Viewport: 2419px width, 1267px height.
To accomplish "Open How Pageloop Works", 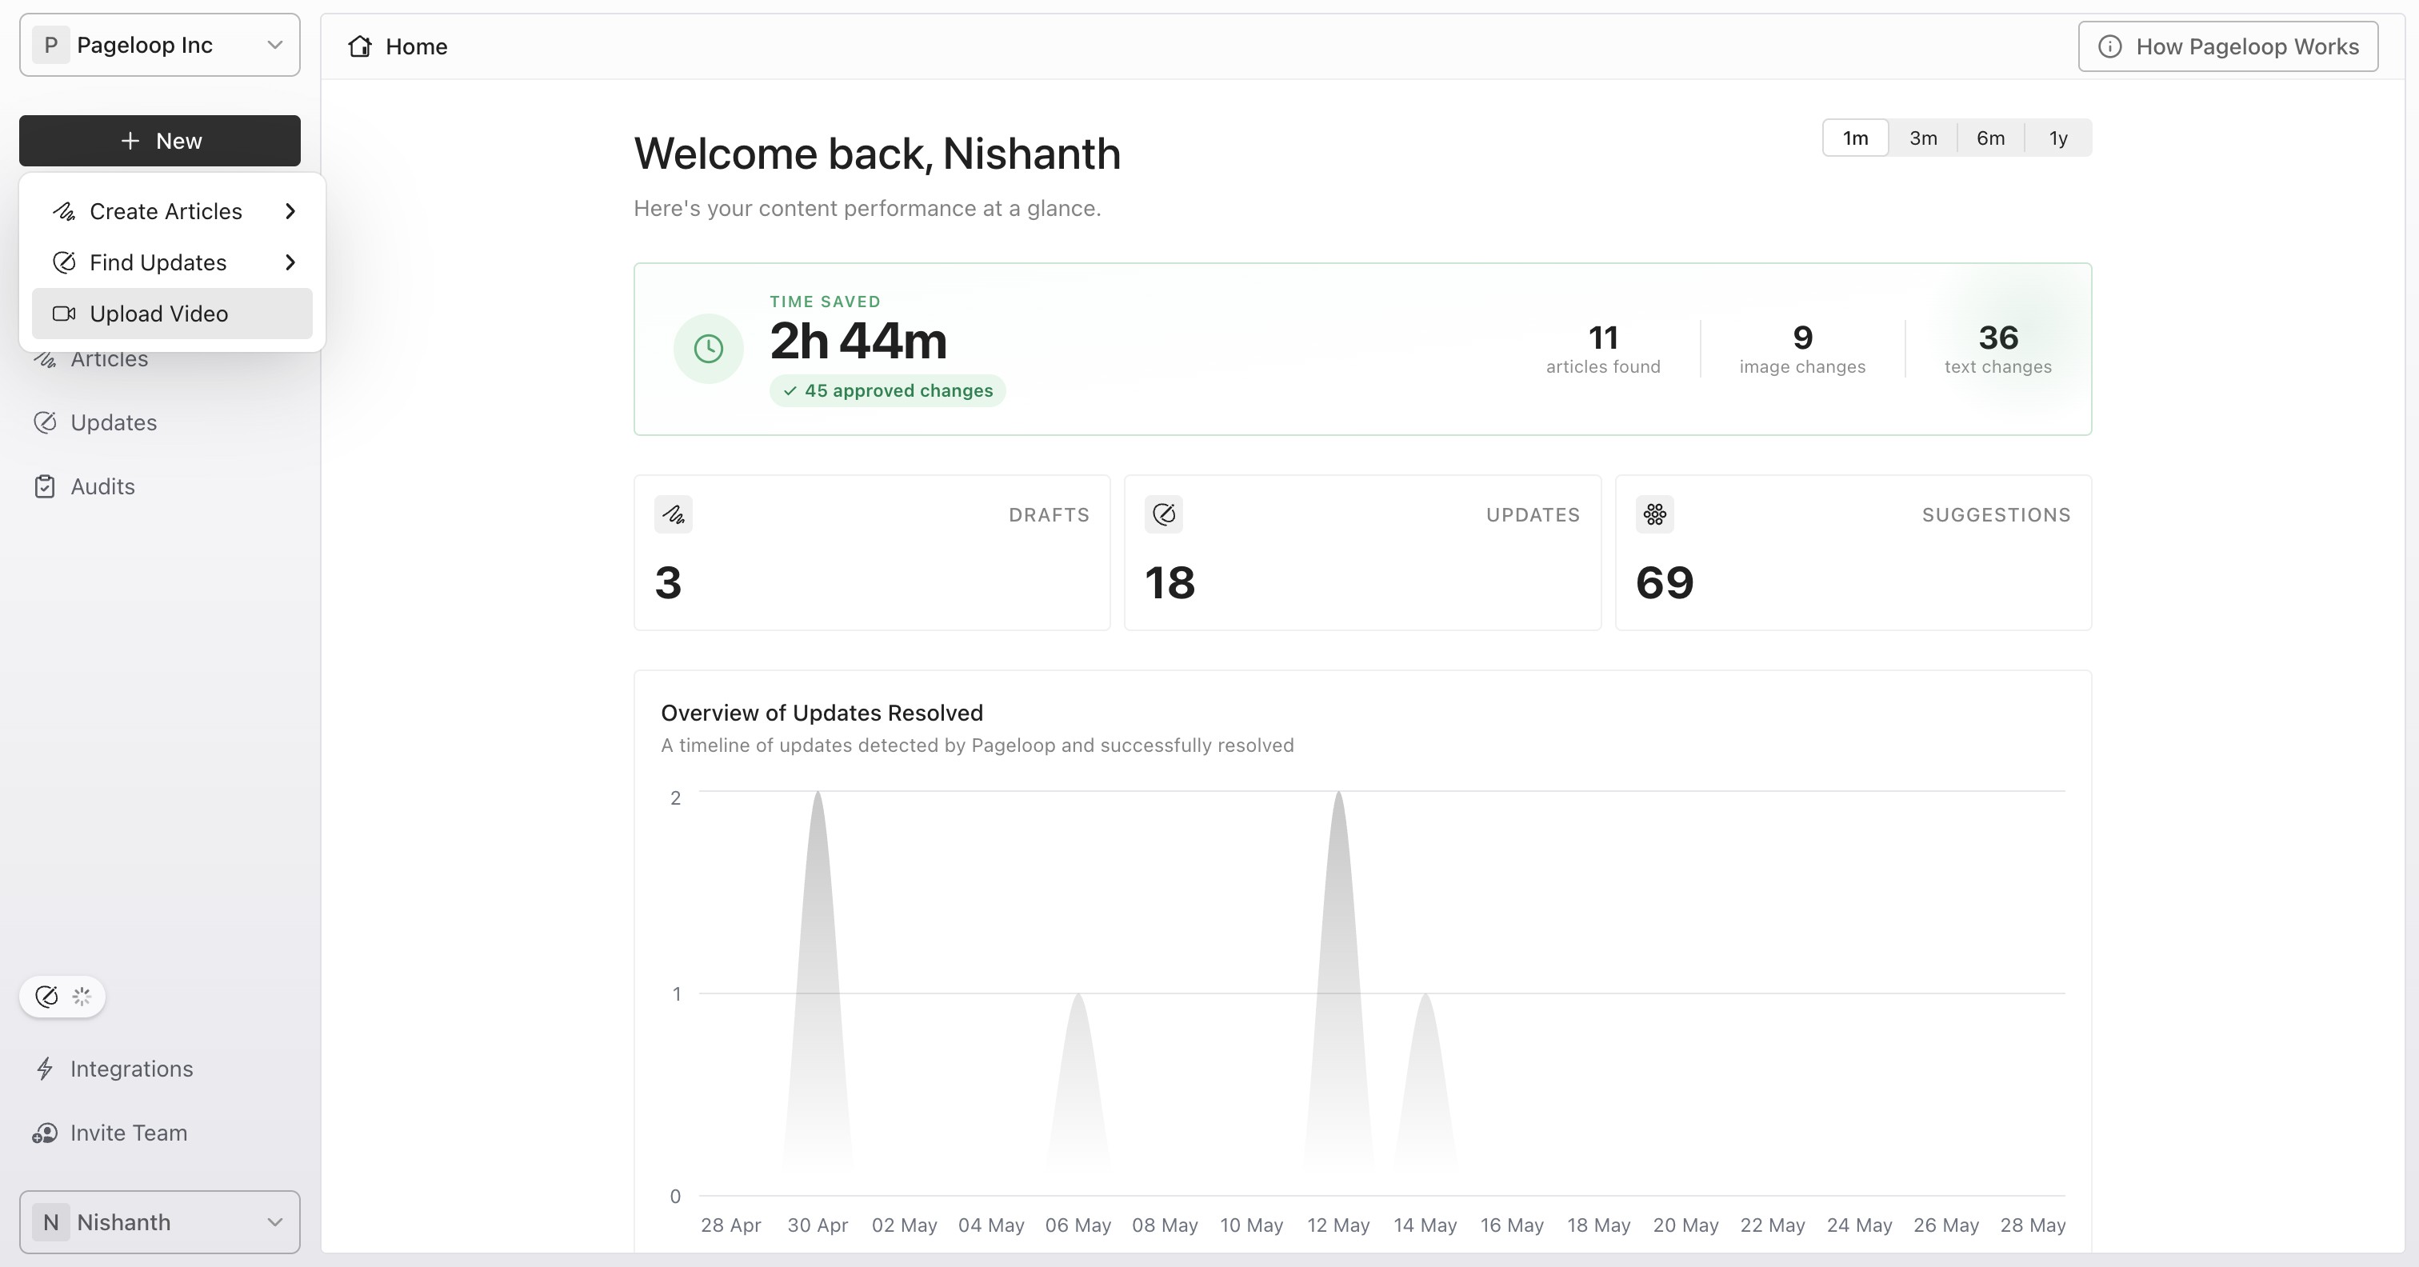I will (x=2228, y=46).
